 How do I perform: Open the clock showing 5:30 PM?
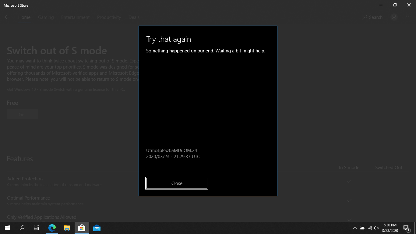pyautogui.click(x=390, y=228)
